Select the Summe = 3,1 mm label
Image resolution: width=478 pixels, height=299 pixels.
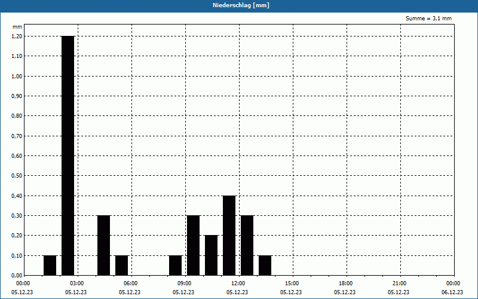(428, 19)
